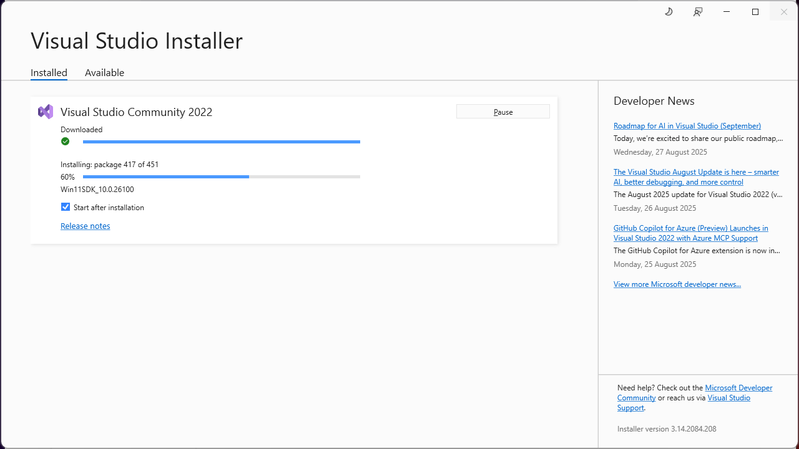Viewport: 799px width, 449px height.
Task: Open the Release notes link
Action: 85,226
